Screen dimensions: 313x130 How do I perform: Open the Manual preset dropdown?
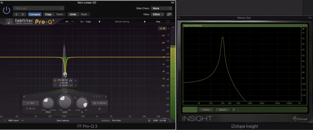coord(39,8)
